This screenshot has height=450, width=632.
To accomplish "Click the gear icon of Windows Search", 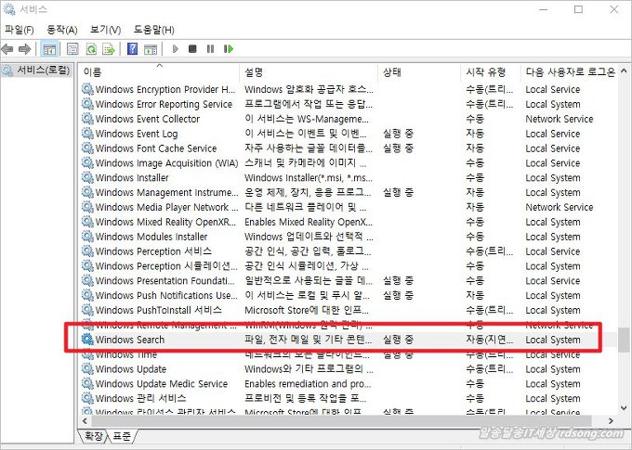I will coord(87,340).
